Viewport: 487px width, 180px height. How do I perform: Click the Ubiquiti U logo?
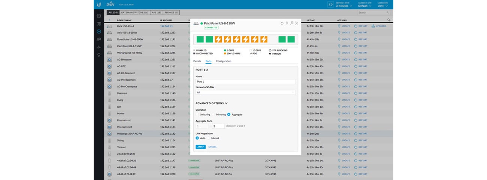[99, 4]
